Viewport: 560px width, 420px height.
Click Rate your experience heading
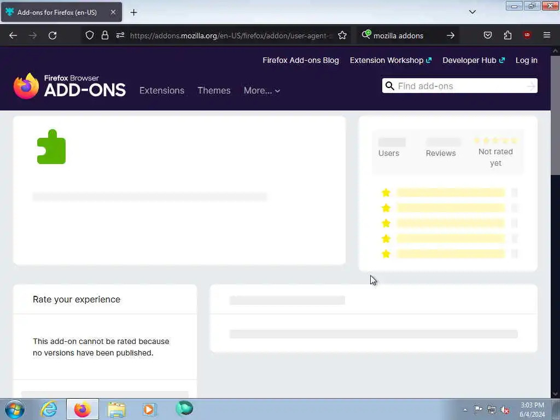(77, 300)
